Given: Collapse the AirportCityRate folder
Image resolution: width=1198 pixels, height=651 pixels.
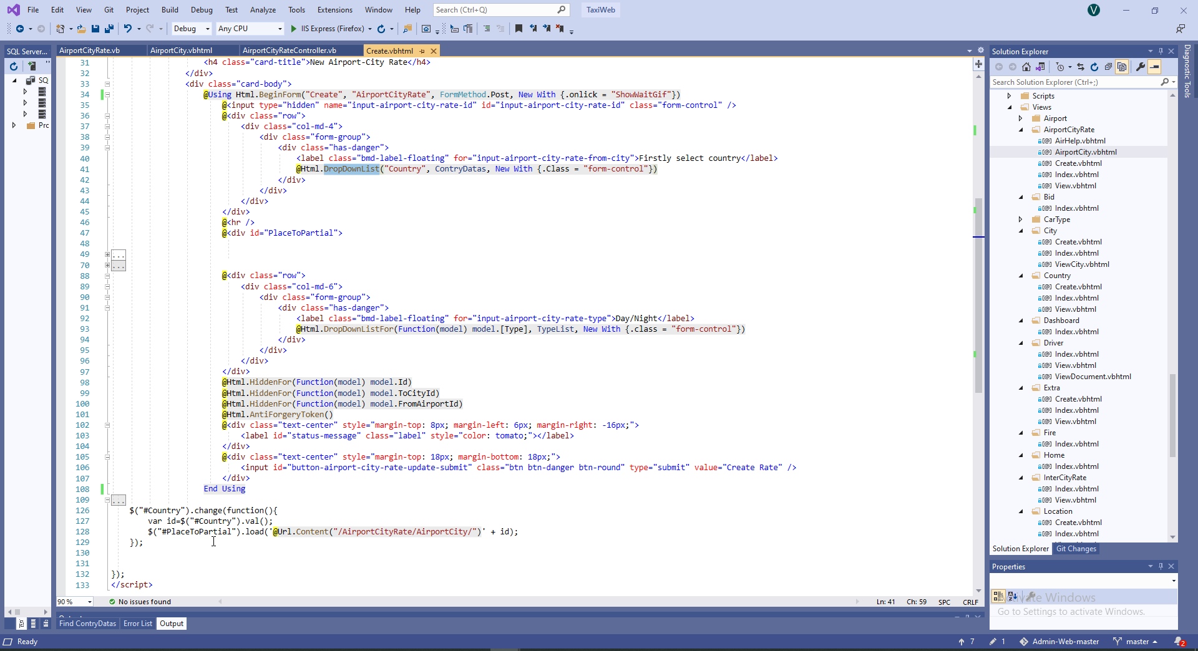Looking at the screenshot, I should click(1021, 130).
